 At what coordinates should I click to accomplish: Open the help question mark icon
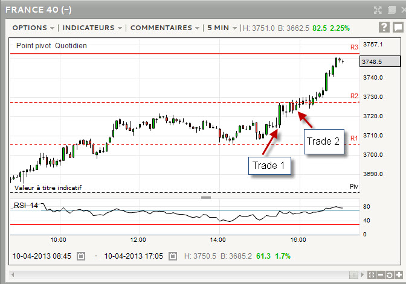click(384, 27)
